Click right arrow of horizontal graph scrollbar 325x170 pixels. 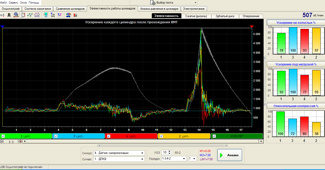[x=261, y=141]
